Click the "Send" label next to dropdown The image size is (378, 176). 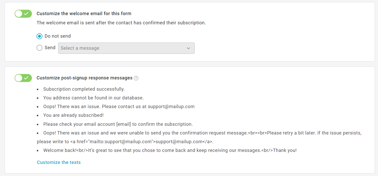(x=50, y=48)
